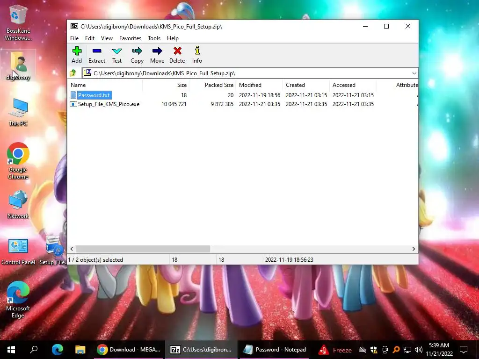Launch Edge from the taskbar
This screenshot has height=359, width=479.
click(x=58, y=350)
